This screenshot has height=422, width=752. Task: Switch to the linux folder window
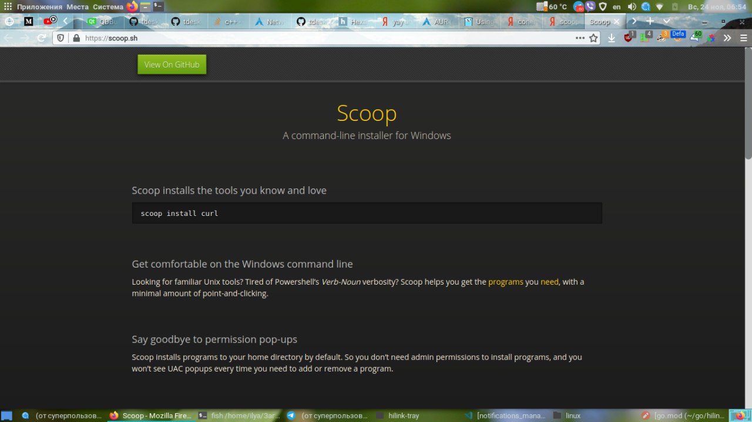pos(595,416)
